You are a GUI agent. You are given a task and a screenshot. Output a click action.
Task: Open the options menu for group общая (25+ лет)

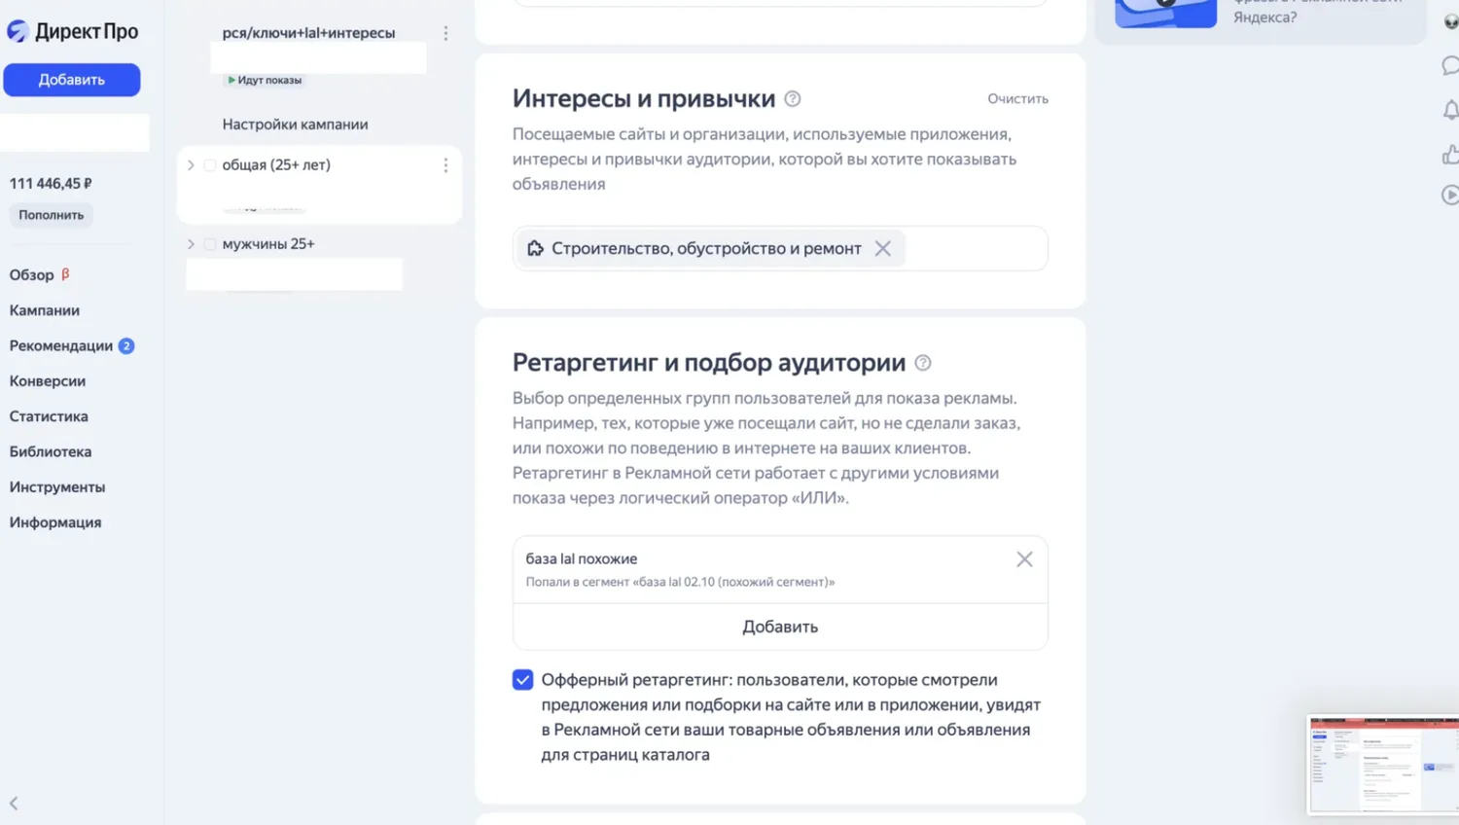click(x=445, y=165)
